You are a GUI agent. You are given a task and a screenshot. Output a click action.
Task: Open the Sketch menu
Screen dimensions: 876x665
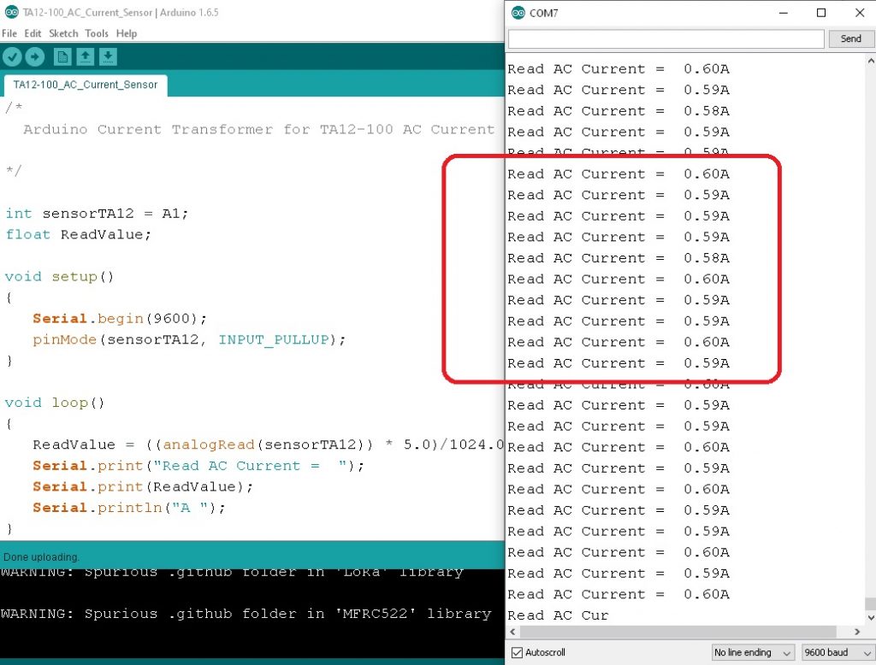pos(63,33)
